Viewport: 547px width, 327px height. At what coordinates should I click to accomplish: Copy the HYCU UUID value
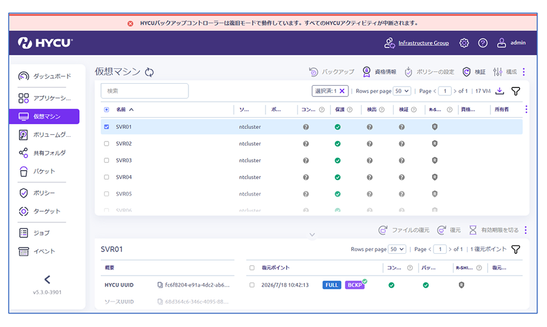coord(160,285)
